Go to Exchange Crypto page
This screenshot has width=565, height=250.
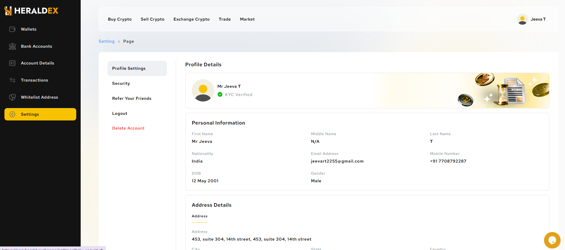(x=191, y=19)
